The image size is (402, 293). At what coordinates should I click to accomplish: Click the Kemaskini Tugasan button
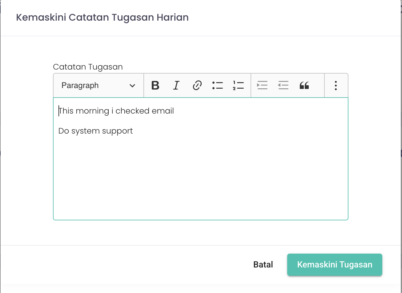[x=335, y=265]
